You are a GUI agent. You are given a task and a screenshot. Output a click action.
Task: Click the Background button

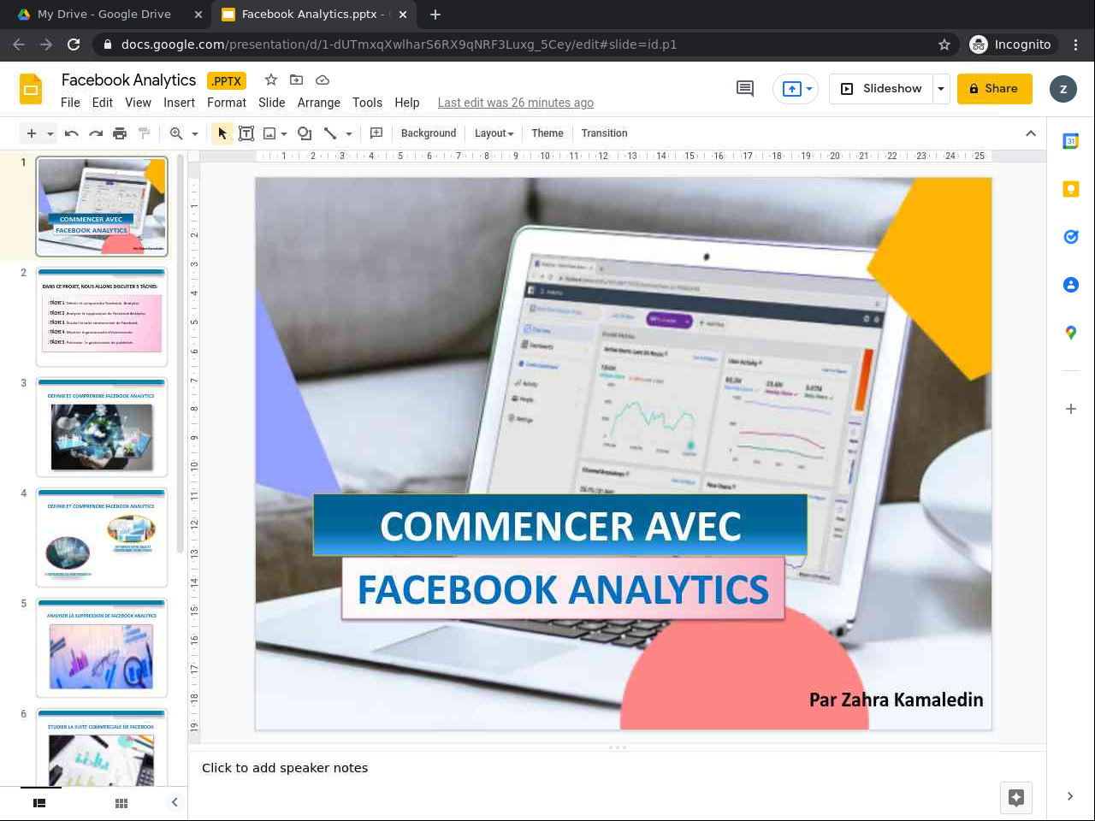click(x=429, y=133)
